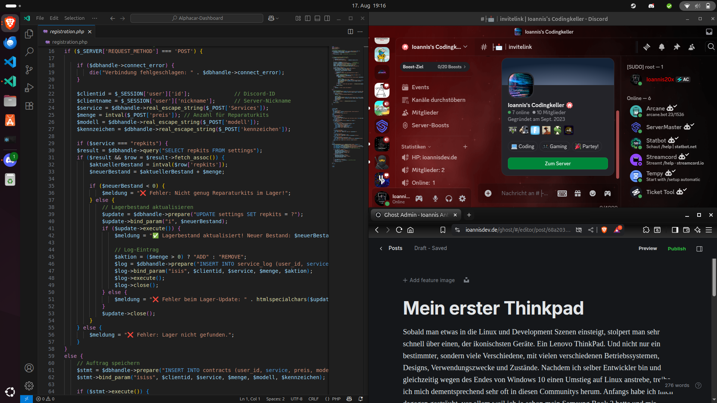Toggle Ghost post settings sidebar
Viewport: 717px width, 403px height.
tap(699, 249)
